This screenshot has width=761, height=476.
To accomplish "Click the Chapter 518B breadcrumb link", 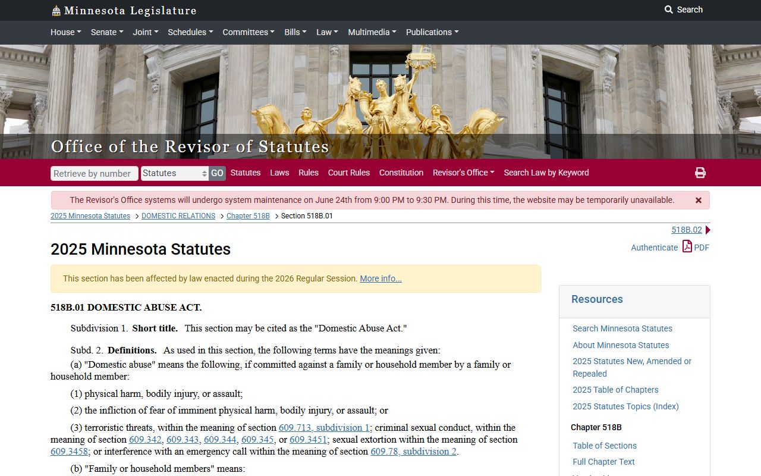I will 248,216.
